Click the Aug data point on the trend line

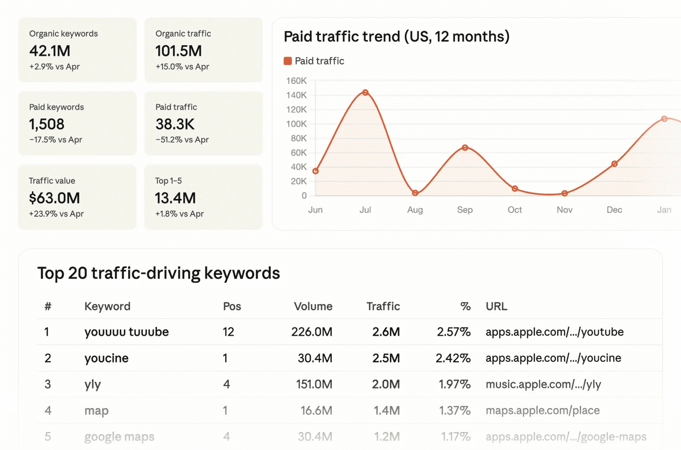click(415, 193)
